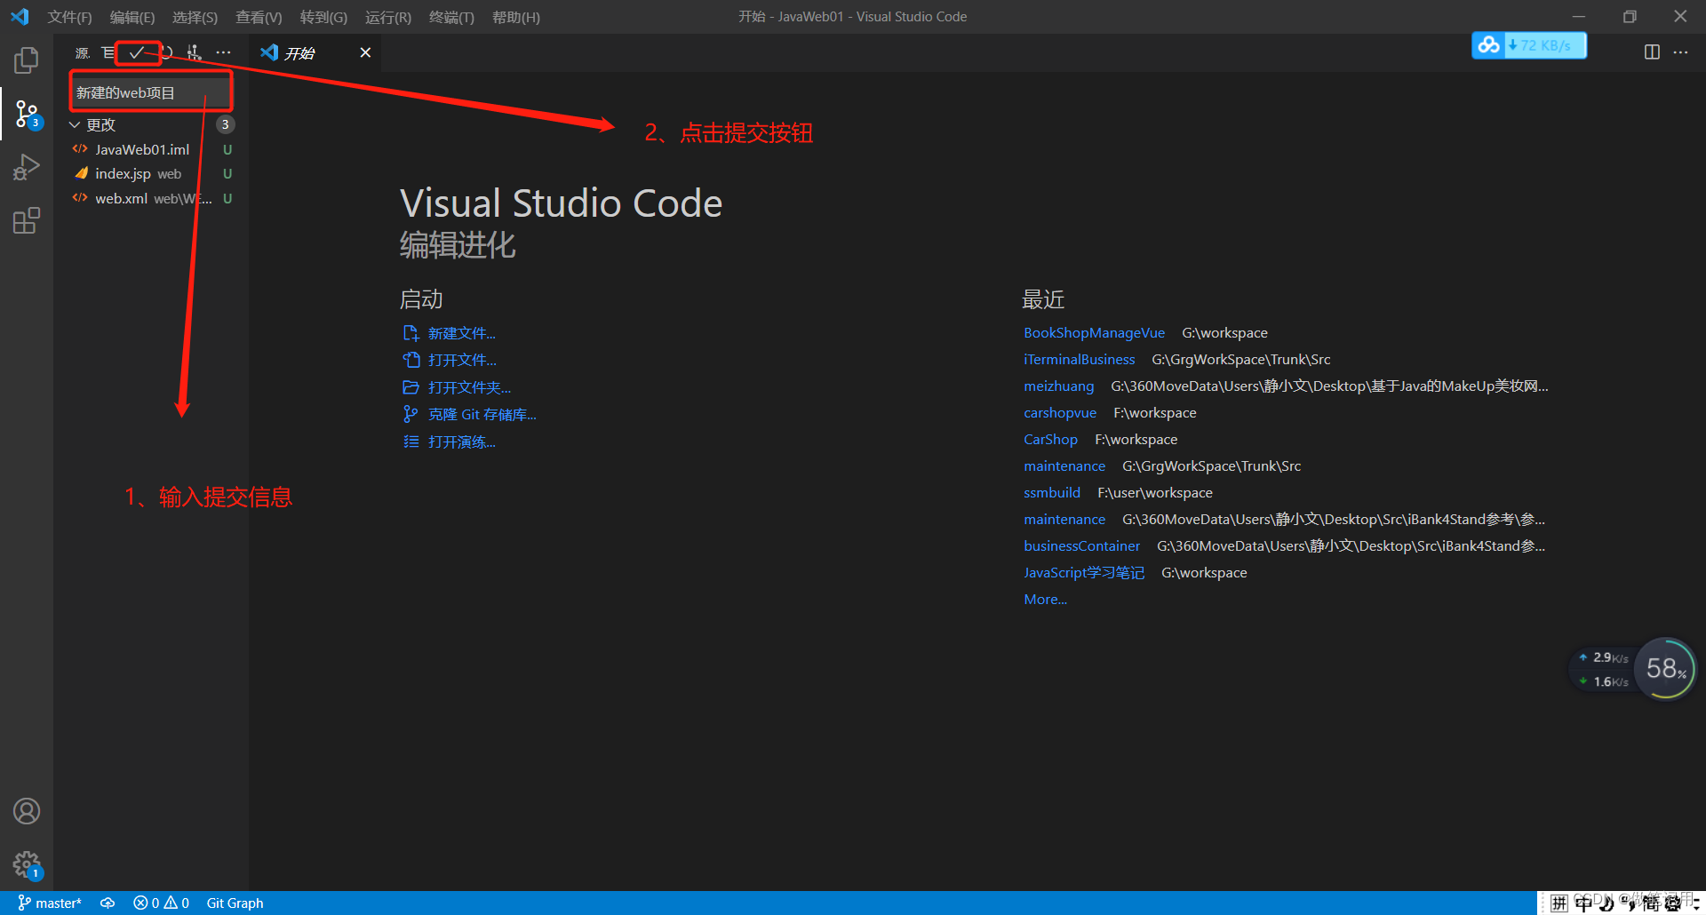Open the 运行(R) menu
1706x915 pixels.
coord(388,17)
